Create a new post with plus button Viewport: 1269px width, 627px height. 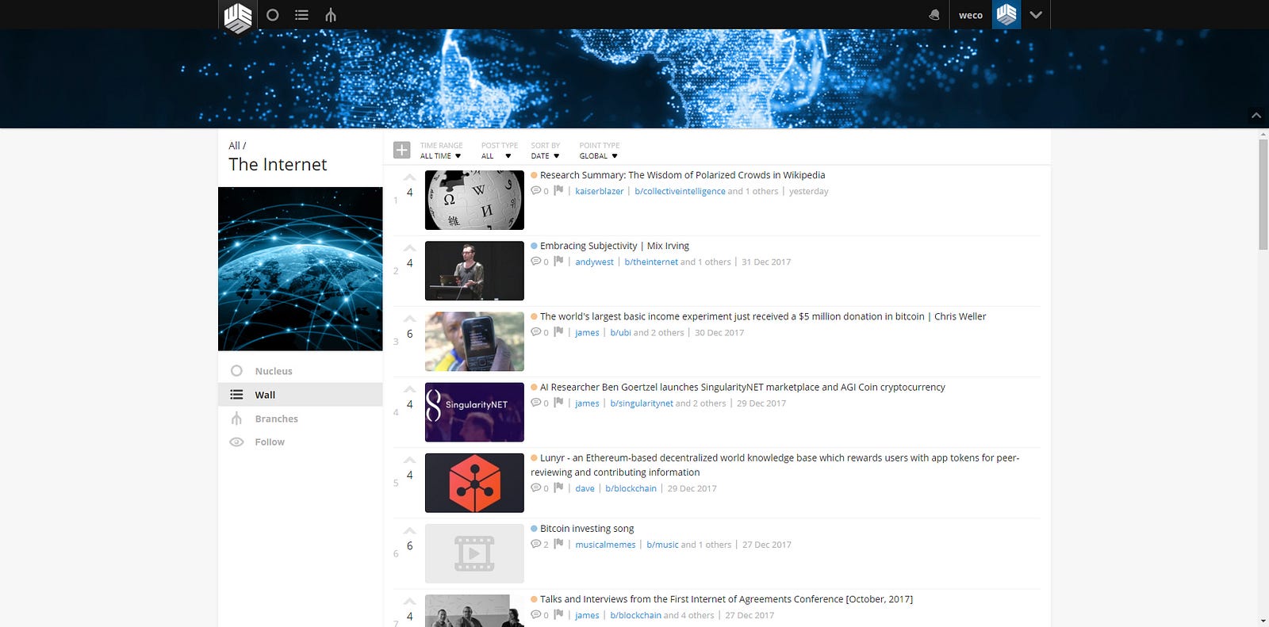[x=402, y=150]
